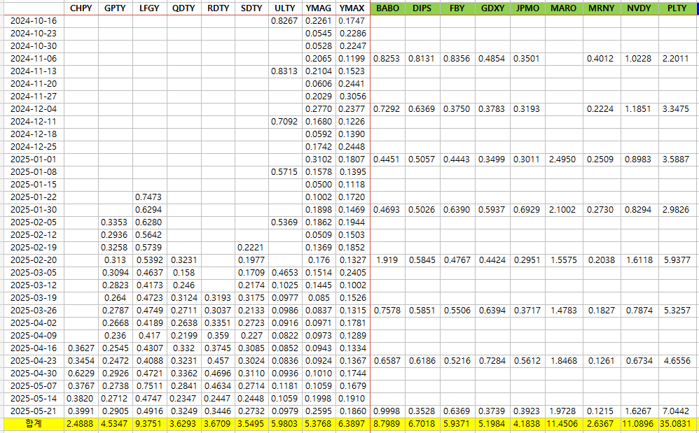699x433 pixels.
Task: Select the NVDY total 11.0896
Action: [x=639, y=424]
